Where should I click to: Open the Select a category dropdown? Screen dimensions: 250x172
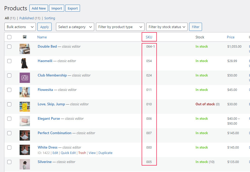pos(75,27)
